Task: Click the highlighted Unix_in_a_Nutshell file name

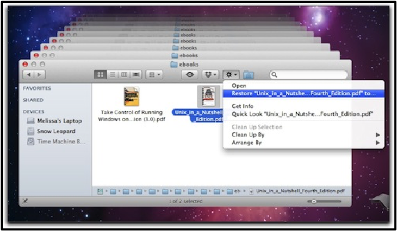Action: pos(197,116)
